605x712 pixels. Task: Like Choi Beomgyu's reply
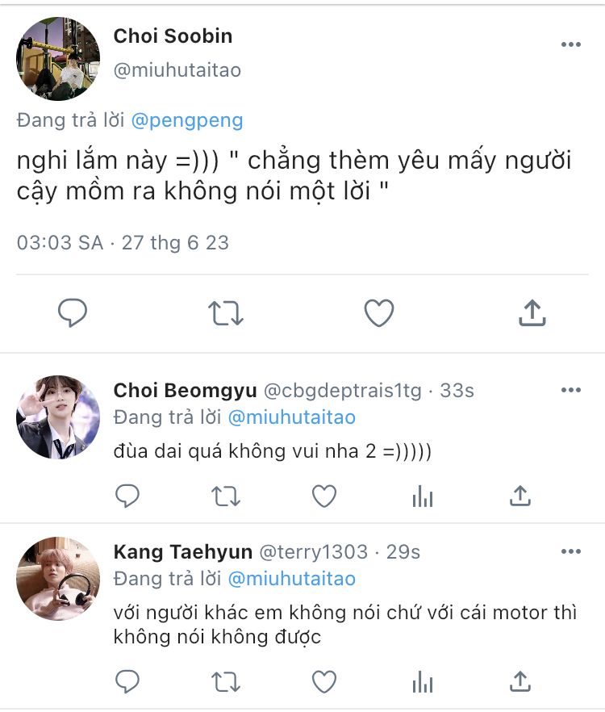coord(324,496)
